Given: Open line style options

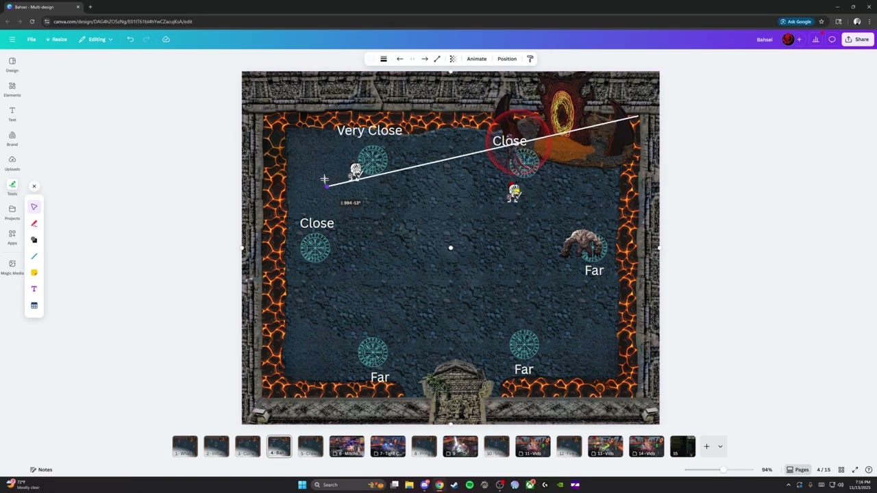Looking at the screenshot, I should pyautogui.click(x=384, y=59).
